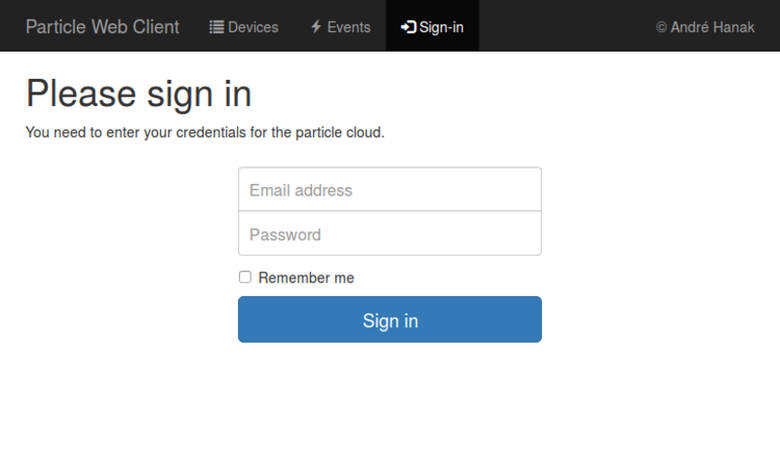The height and width of the screenshot is (476, 780).
Task: Click the lightning bolt Events icon
Action: click(316, 27)
